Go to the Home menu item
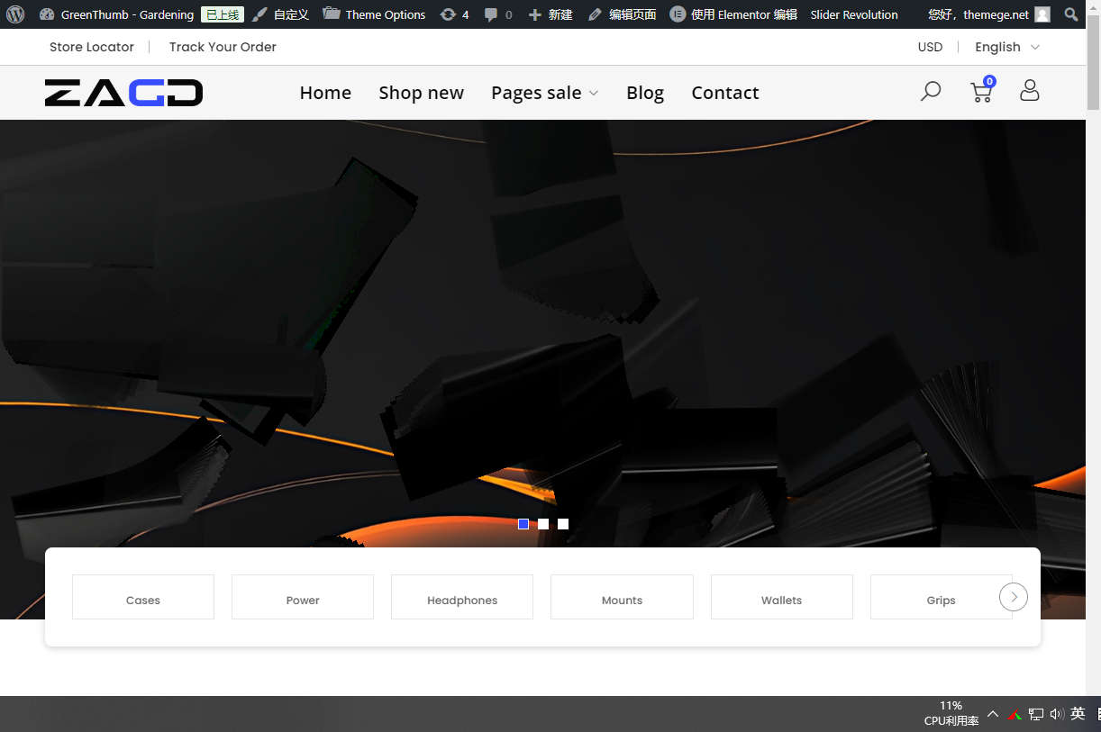 point(325,93)
